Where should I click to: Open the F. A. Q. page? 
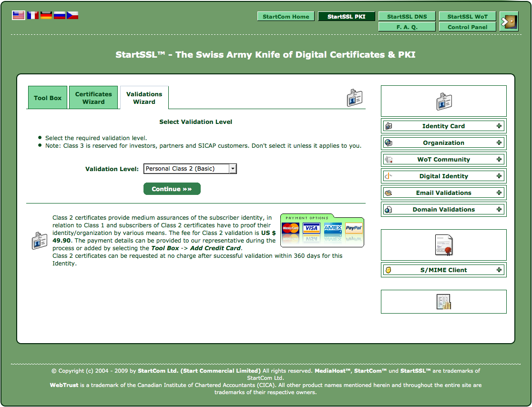coord(407,27)
